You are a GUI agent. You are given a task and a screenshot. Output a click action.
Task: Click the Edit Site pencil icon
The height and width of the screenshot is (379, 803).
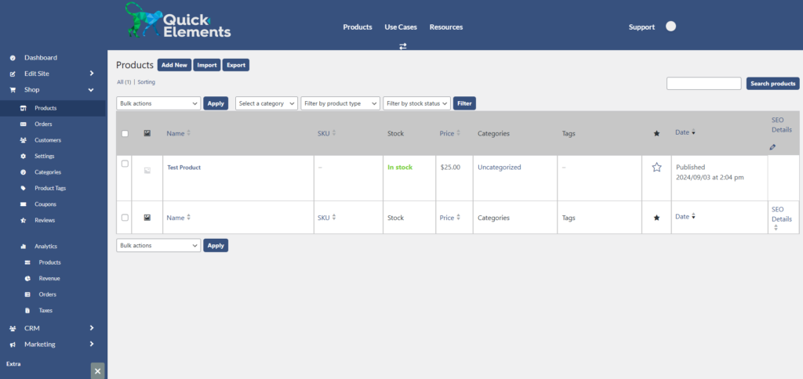pos(13,74)
